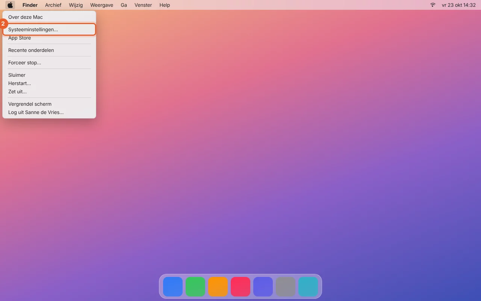This screenshot has width=481, height=301.
Task: Launch the orange Dock app
Action: (x=218, y=287)
